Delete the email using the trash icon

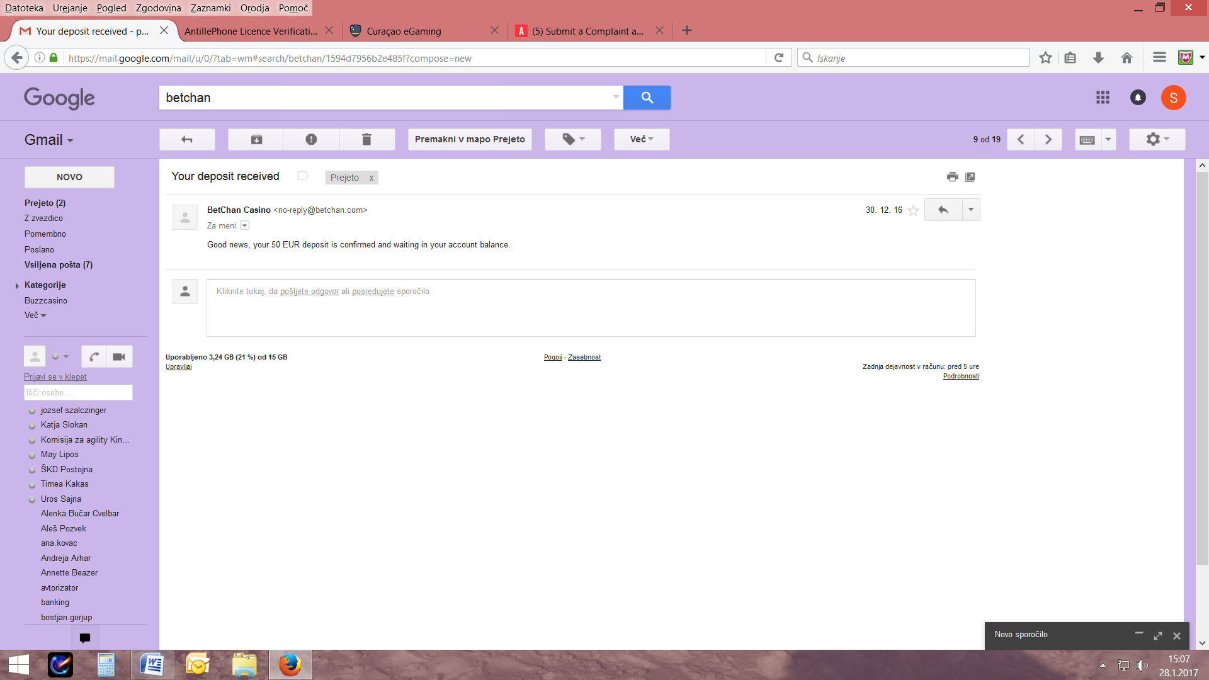pos(367,139)
